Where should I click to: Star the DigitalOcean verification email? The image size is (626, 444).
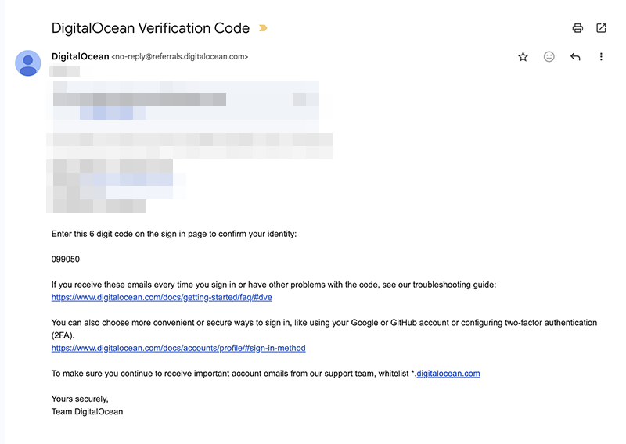pos(523,57)
